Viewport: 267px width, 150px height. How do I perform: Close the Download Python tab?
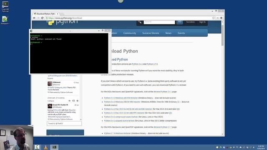pos(58,14)
